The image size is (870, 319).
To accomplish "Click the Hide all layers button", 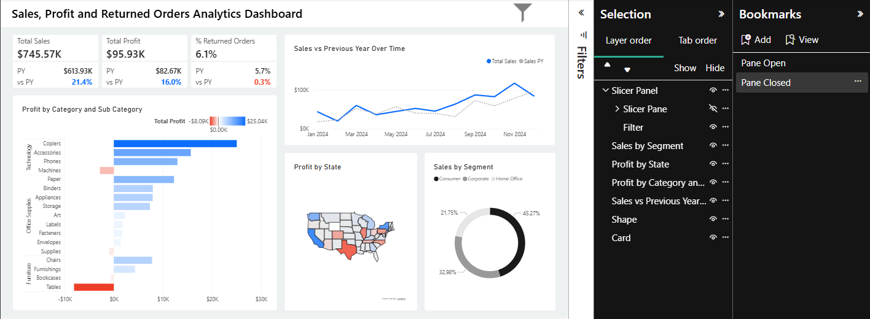I will click(715, 68).
